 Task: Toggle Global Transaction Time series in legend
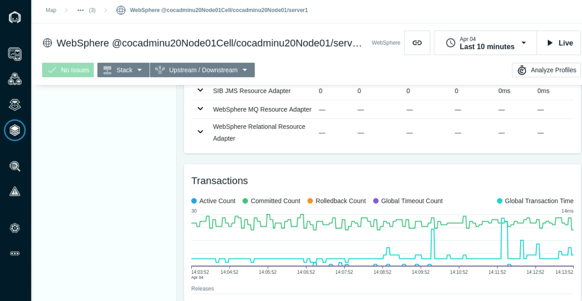(x=535, y=201)
